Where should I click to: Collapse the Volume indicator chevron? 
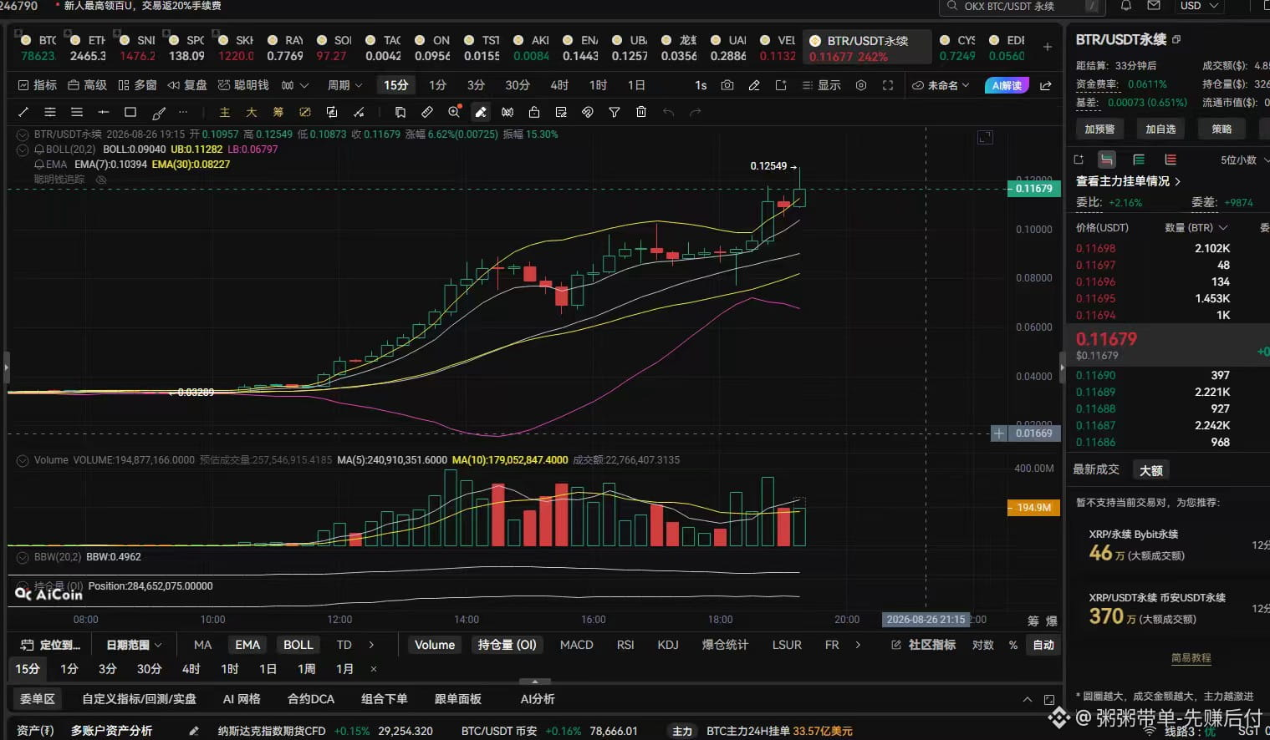(x=23, y=460)
